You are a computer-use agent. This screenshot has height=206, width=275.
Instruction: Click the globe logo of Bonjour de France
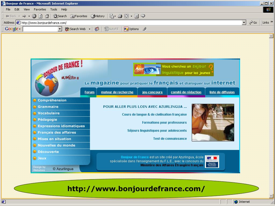click(x=47, y=84)
